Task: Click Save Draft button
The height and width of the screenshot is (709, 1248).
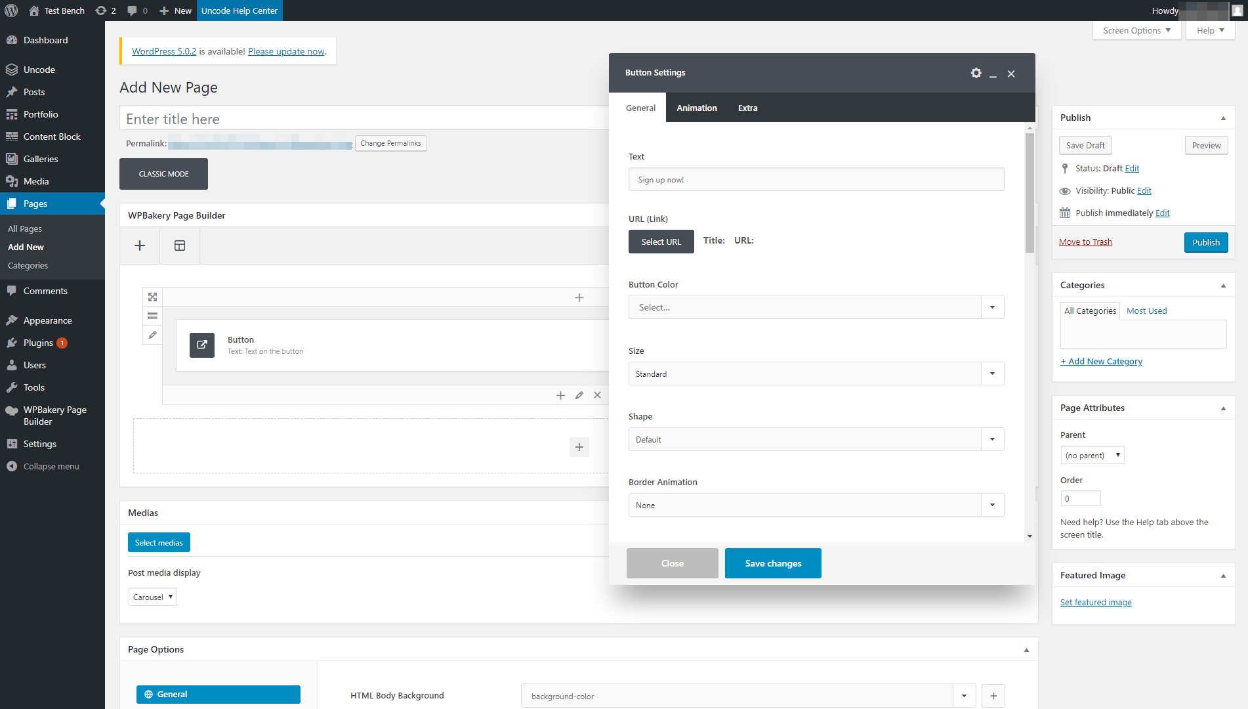Action: pos(1085,145)
